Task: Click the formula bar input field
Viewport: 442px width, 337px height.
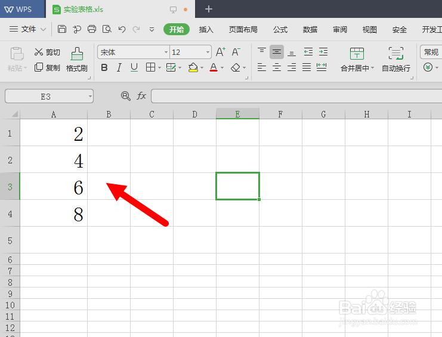Action: coord(296,96)
